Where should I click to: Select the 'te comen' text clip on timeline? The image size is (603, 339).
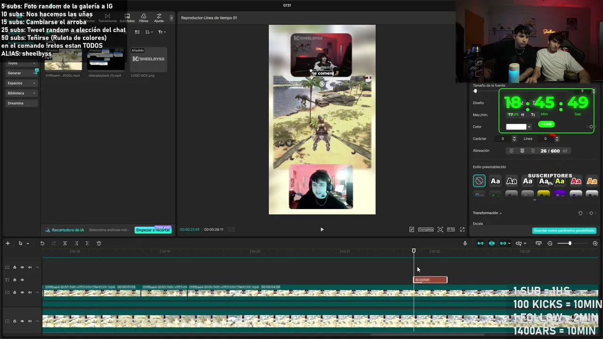(430, 280)
